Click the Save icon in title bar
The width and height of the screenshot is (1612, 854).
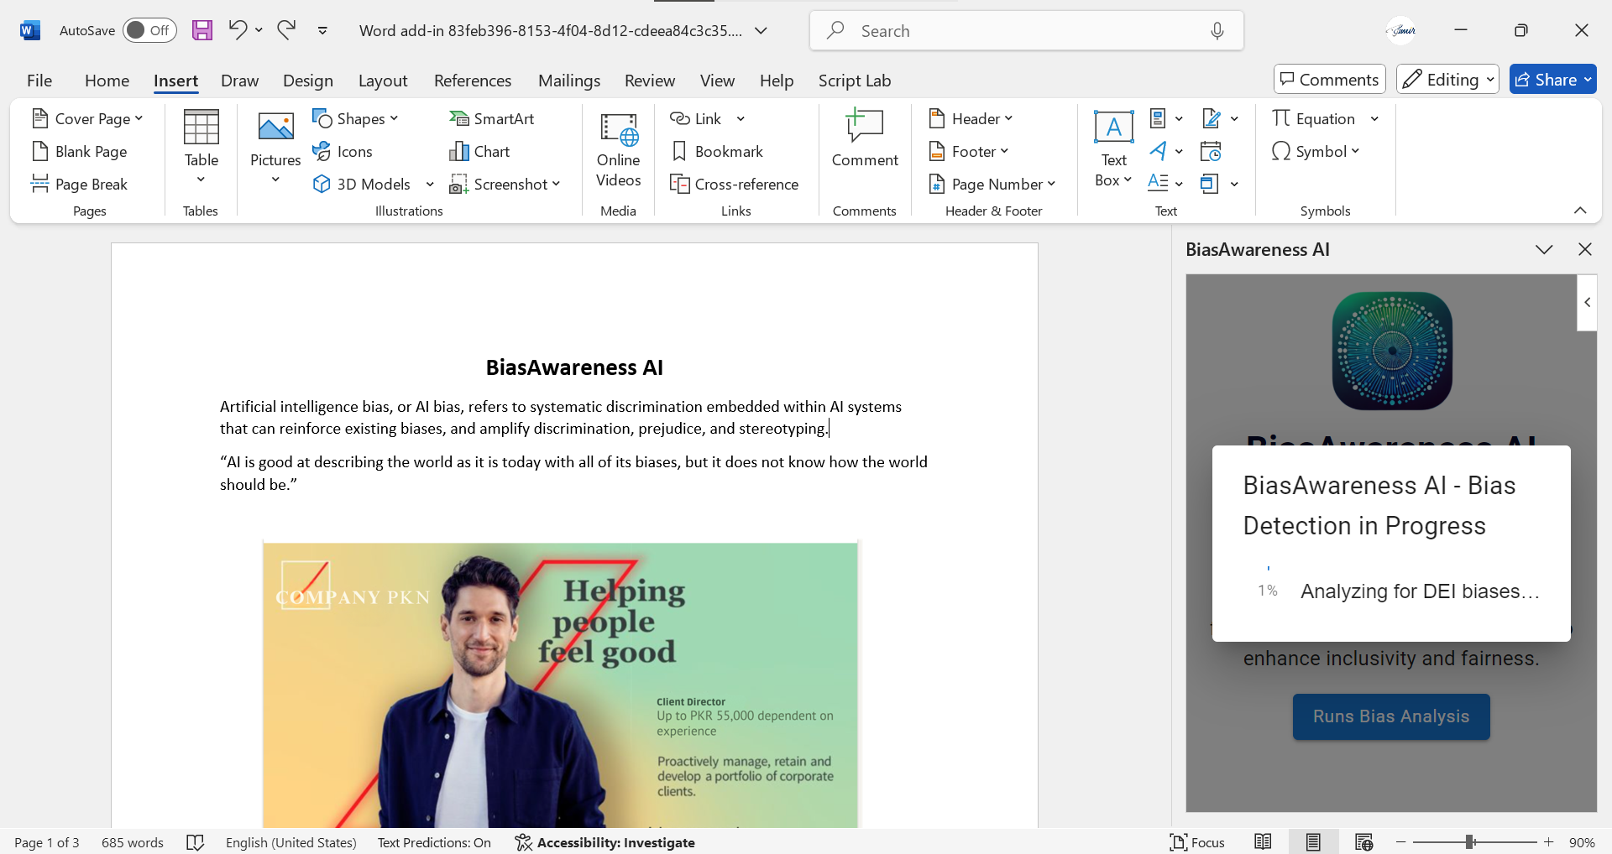[x=202, y=31]
